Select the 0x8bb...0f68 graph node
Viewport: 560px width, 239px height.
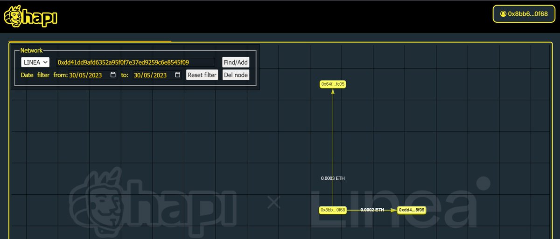point(333,210)
